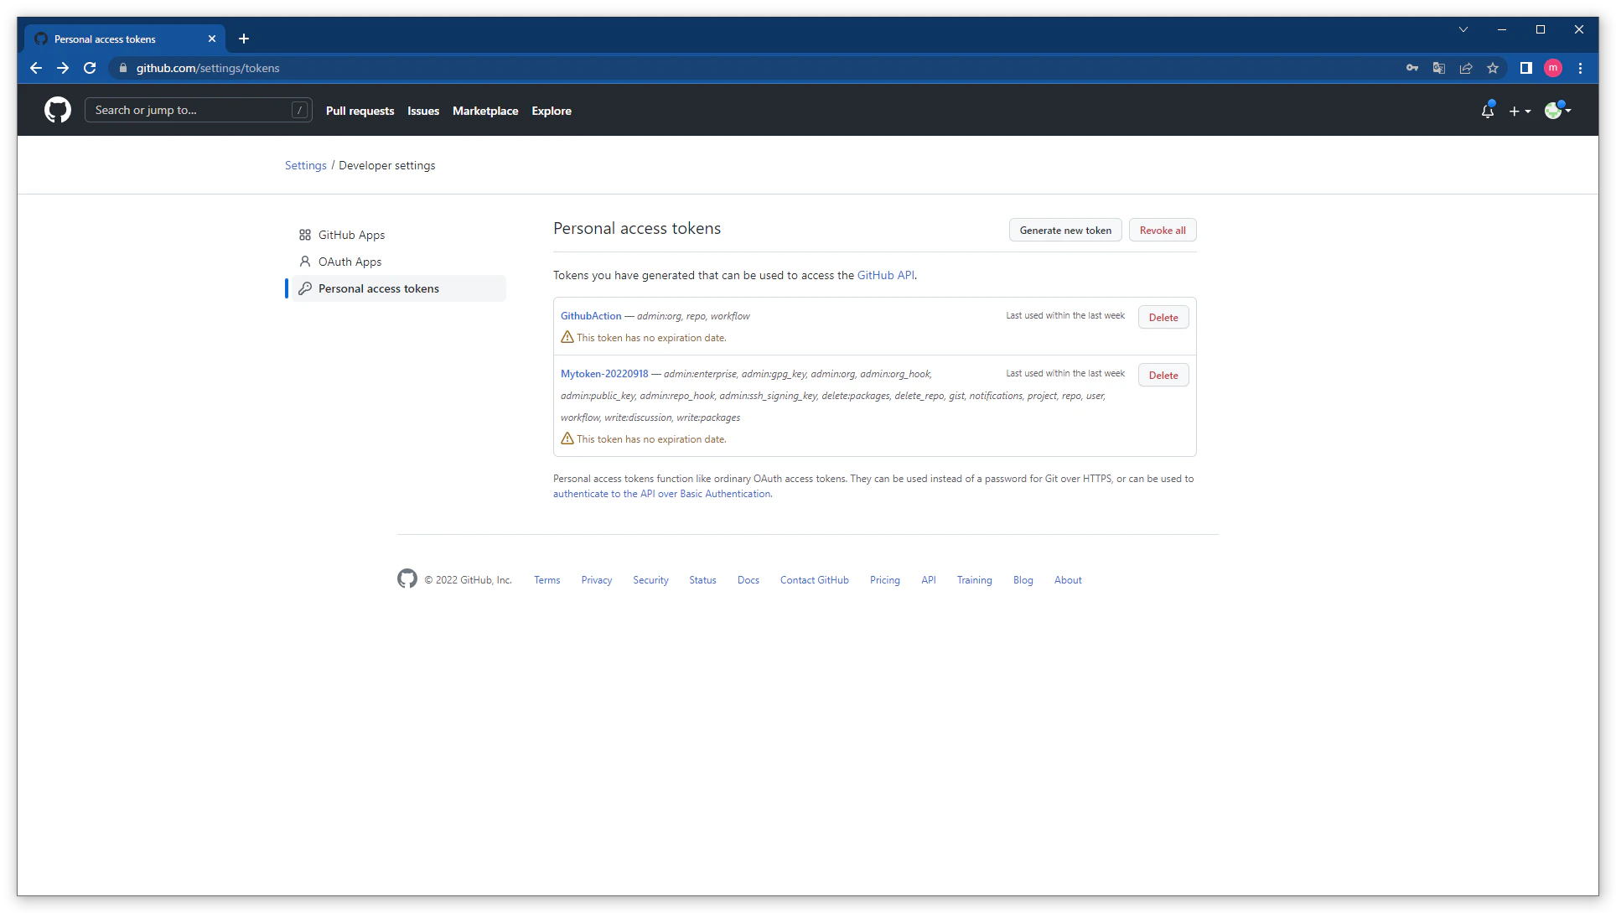Click the key icon beside Personal access tokens
1616x913 pixels.
tap(305, 288)
